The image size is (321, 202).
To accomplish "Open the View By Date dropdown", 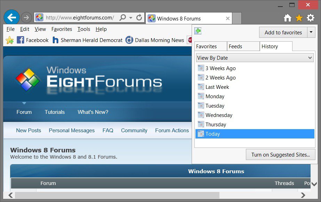I will click(x=255, y=58).
